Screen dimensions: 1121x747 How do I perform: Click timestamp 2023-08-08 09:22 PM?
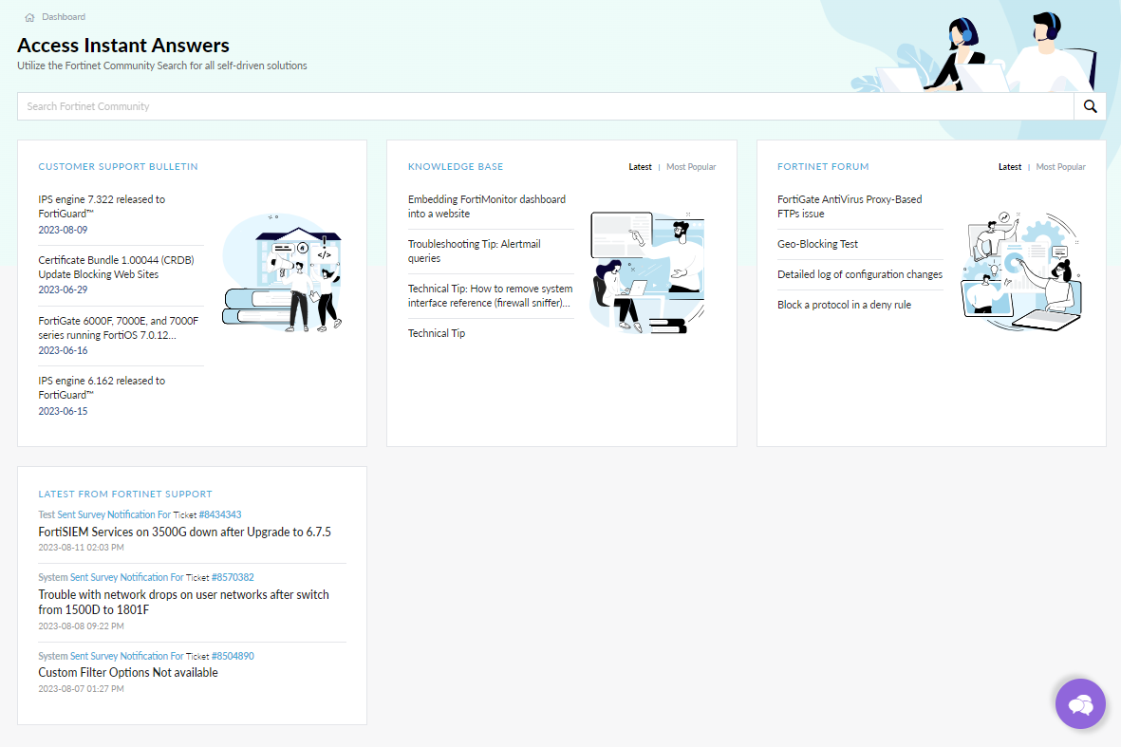81,626
